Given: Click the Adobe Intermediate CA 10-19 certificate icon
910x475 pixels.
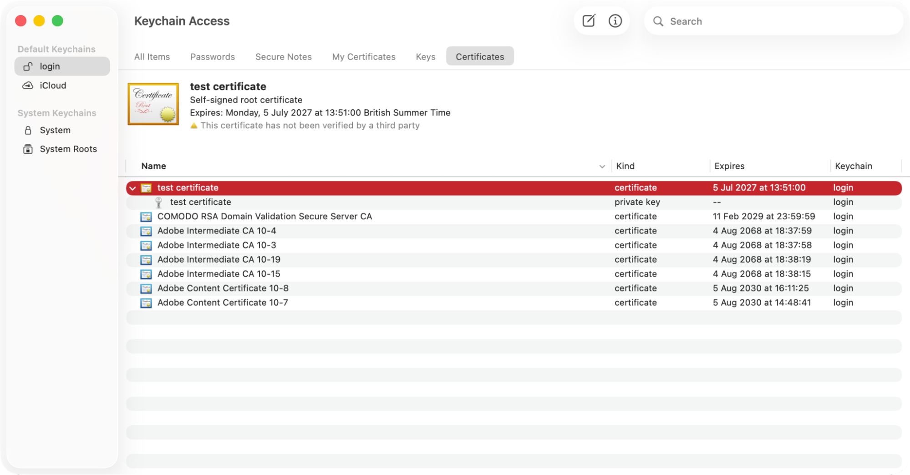Looking at the screenshot, I should [146, 260].
